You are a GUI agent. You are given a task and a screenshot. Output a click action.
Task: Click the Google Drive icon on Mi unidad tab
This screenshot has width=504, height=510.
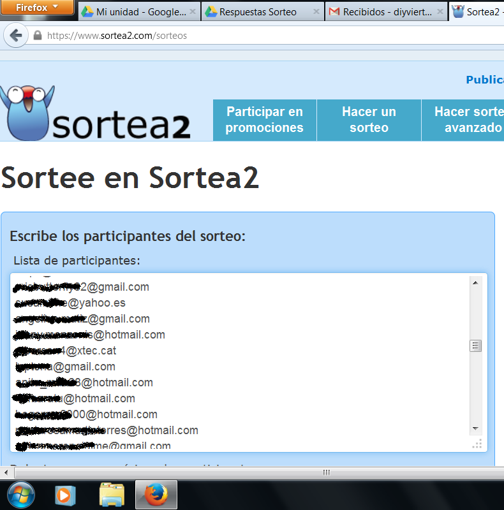[x=87, y=11]
